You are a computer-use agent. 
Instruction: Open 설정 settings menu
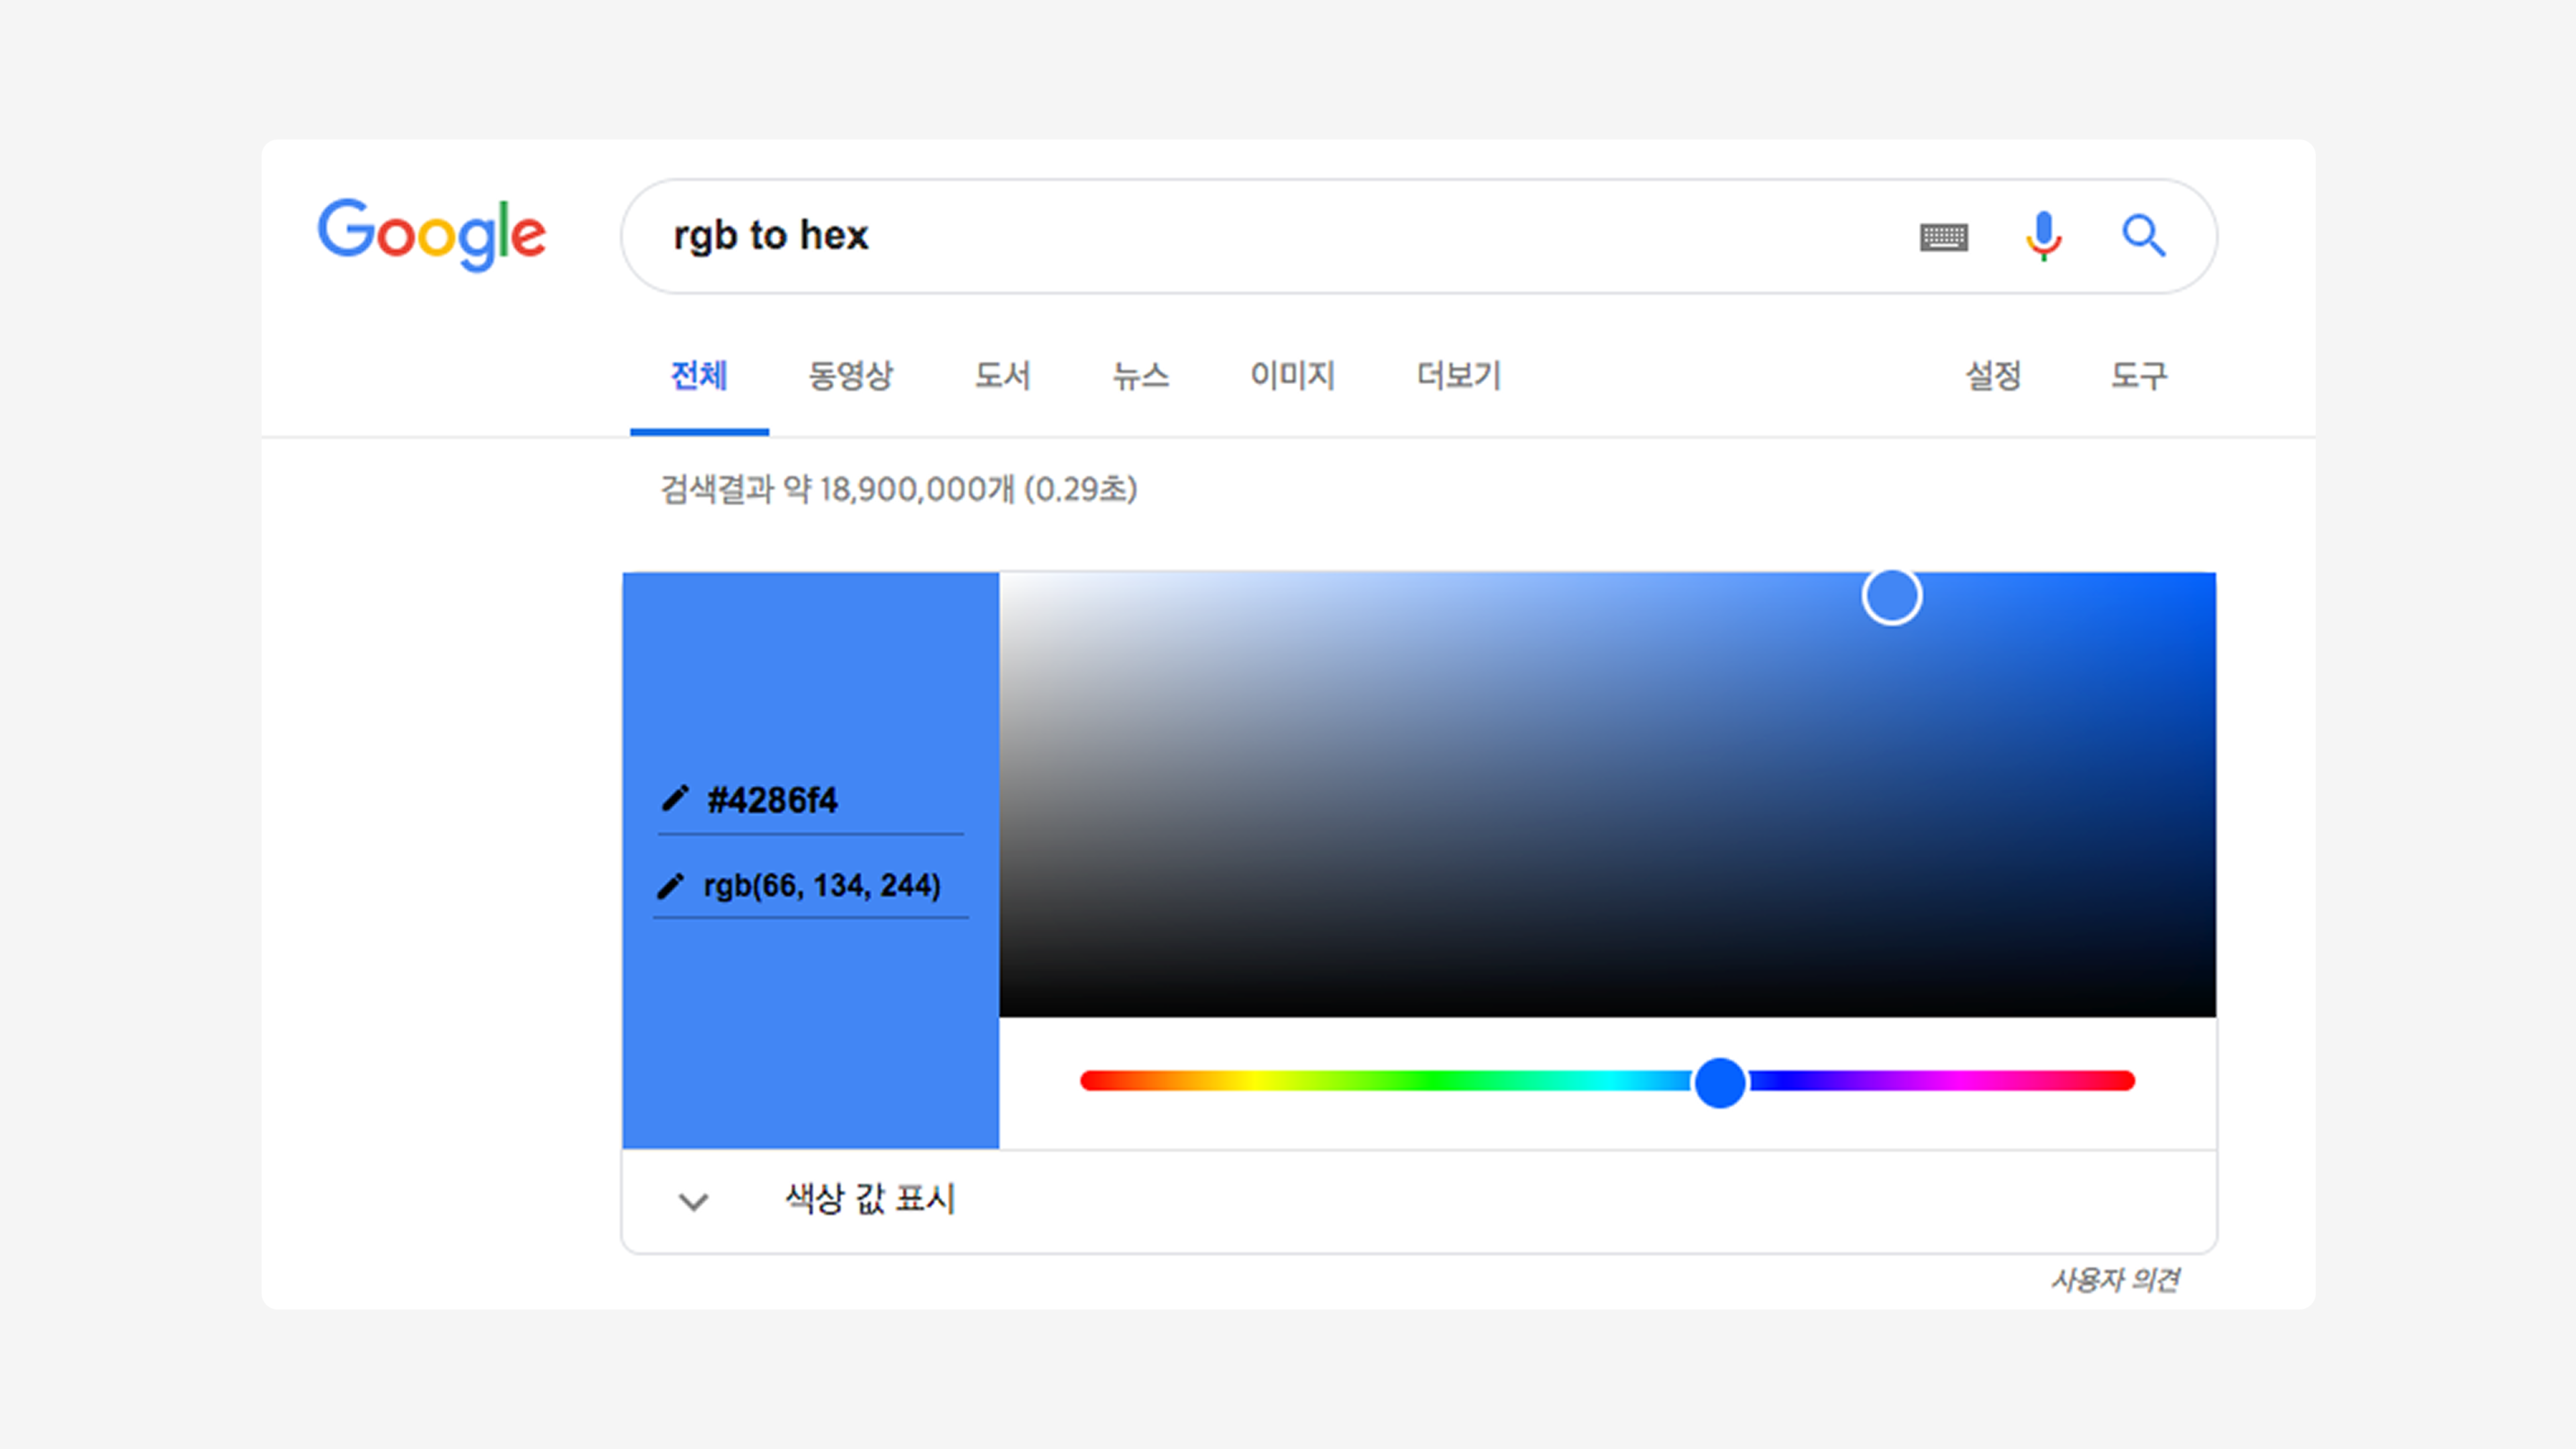pos(1993,376)
